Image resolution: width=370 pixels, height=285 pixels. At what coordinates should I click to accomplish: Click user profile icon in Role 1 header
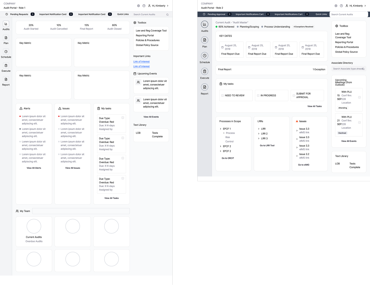(149, 6)
